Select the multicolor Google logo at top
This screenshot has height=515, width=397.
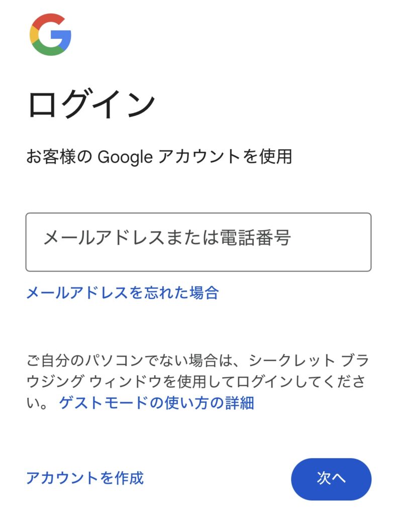50,34
